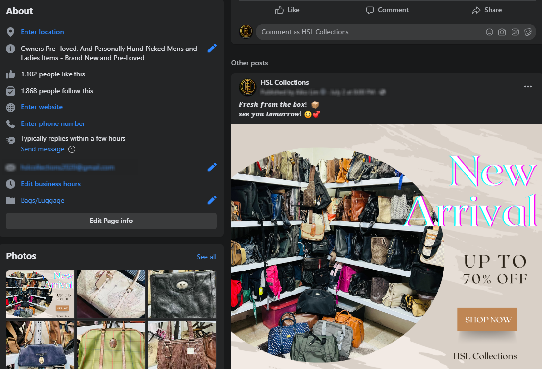Screen dimensions: 542x369
Task: Click the About section heading
Action: [20, 11]
